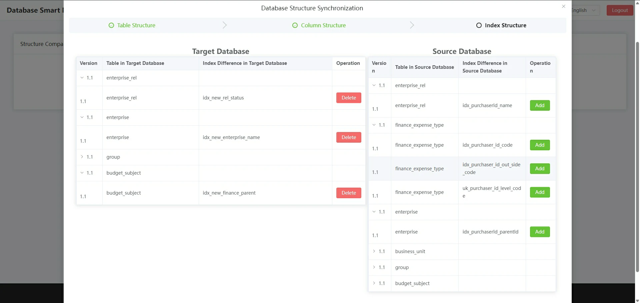
Task: Expand the target group row
Action: [82, 157]
